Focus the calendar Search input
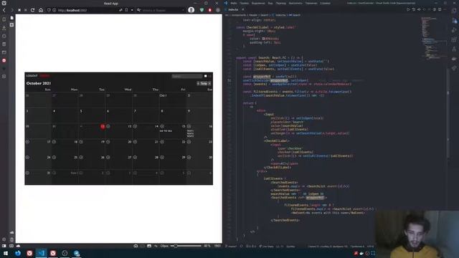The height and width of the screenshot is (258, 459). point(186,76)
